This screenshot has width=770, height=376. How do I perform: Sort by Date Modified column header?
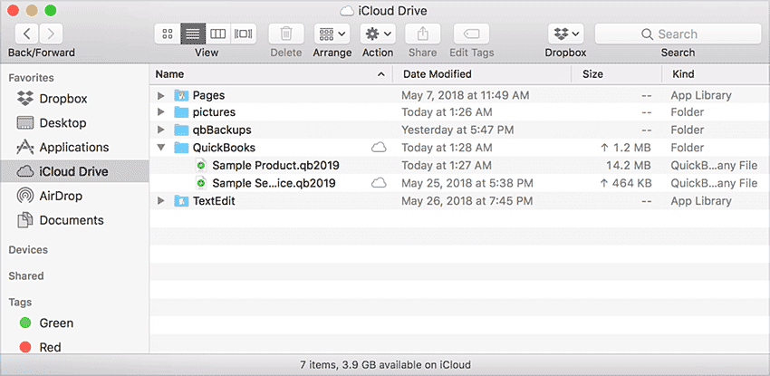[x=482, y=74]
